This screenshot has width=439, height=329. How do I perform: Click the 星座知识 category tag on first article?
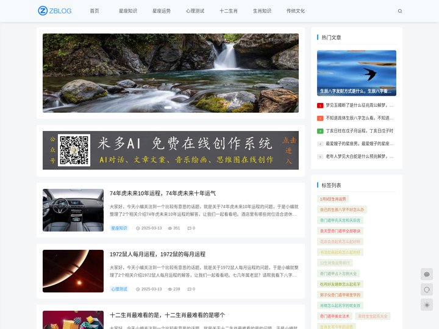120,228
